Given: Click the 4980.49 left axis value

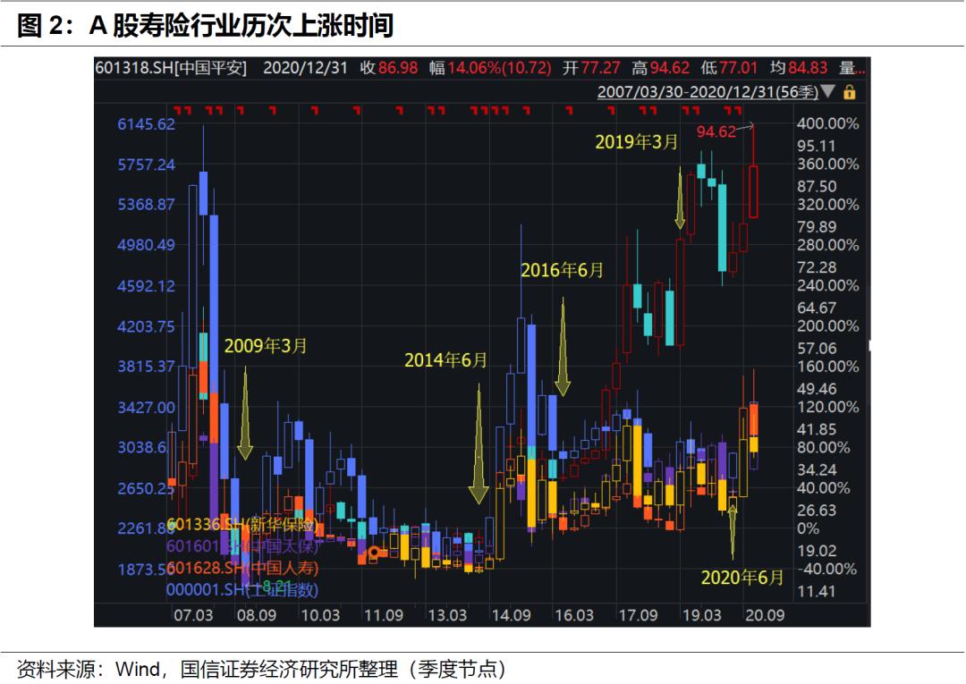Looking at the screenshot, I should point(146,245).
